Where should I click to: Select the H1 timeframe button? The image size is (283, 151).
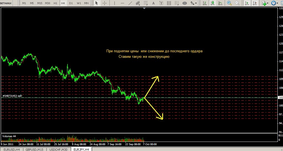click(x=56, y=3)
